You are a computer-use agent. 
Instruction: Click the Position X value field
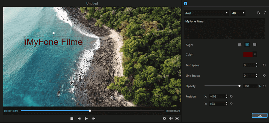click(x=217, y=96)
